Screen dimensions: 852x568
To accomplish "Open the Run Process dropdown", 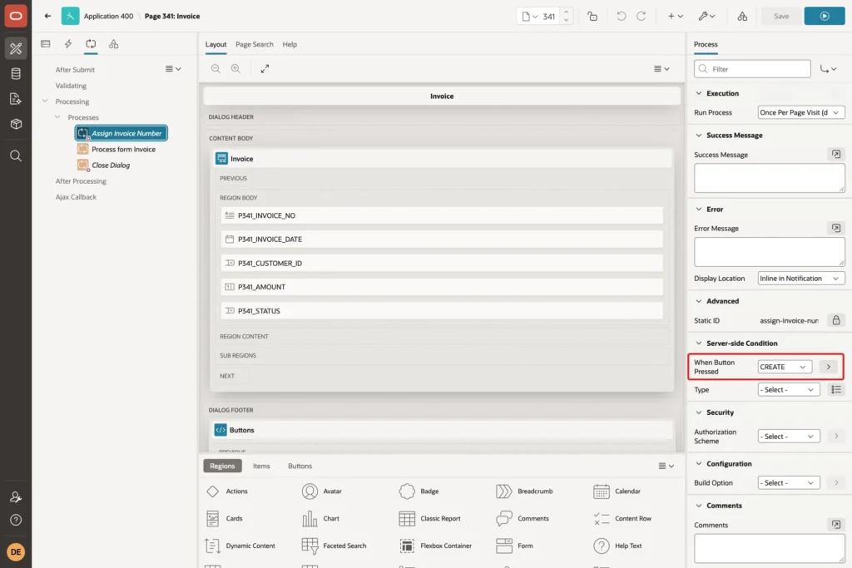I will [x=801, y=112].
